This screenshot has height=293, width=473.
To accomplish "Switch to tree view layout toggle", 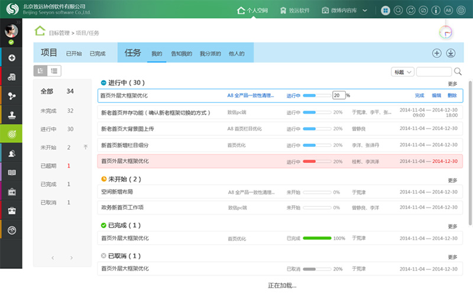I will click(41, 71).
